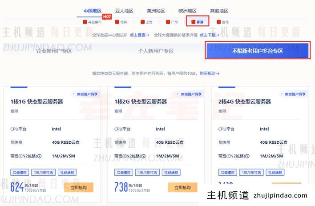
Task: Click the 40G RSSD云盘 value in the 2核4G card
Action: (274, 142)
